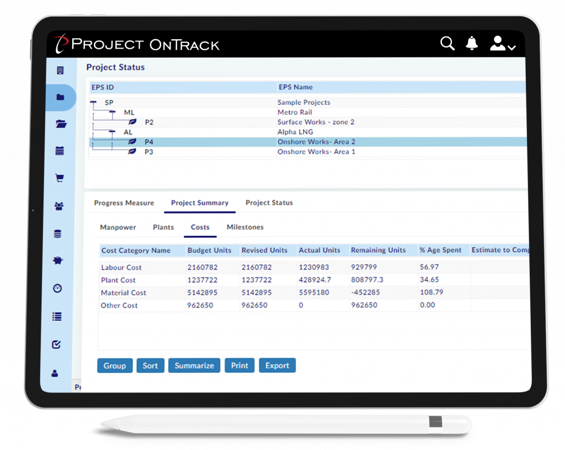Click the Project Status page heading
Viewport: 565px width, 450px height.
115,67
